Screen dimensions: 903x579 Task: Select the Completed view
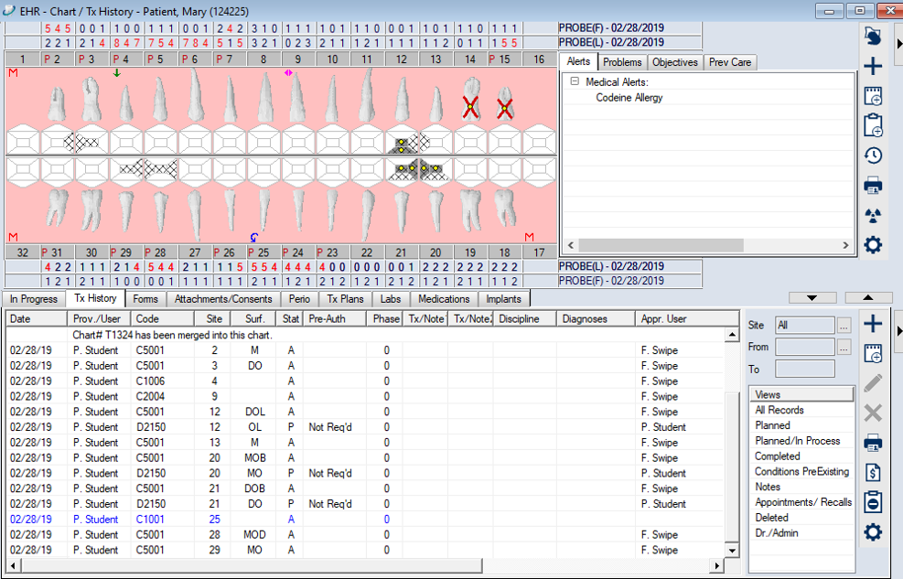tap(777, 456)
